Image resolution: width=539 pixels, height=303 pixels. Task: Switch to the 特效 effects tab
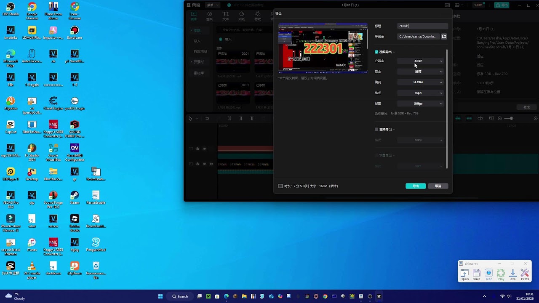click(258, 16)
